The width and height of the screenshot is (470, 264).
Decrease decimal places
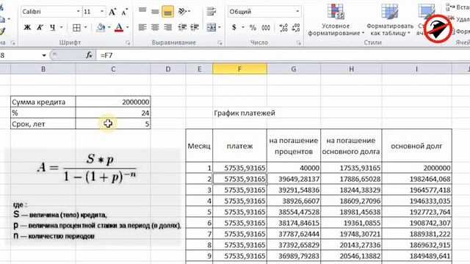point(295,28)
